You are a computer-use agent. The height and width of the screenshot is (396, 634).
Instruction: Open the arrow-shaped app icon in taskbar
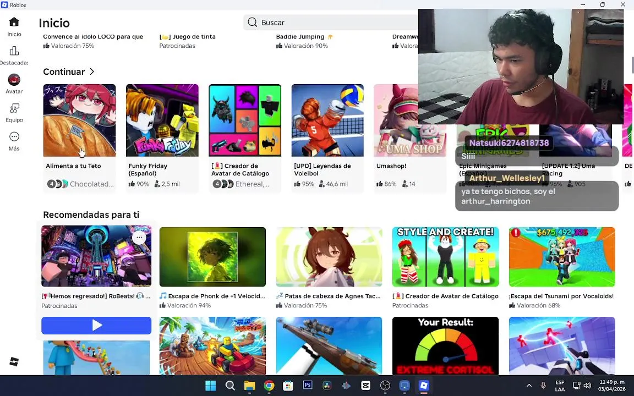point(346,386)
